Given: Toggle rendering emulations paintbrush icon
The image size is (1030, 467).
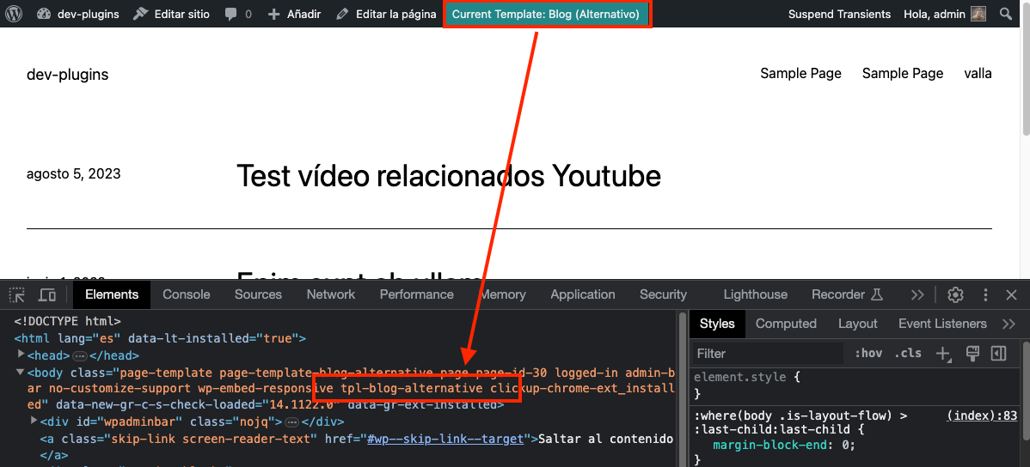Looking at the screenshot, I should tap(973, 354).
